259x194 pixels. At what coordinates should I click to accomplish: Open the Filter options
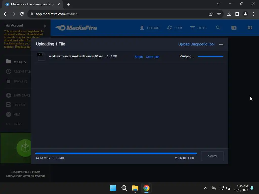(x=198, y=28)
